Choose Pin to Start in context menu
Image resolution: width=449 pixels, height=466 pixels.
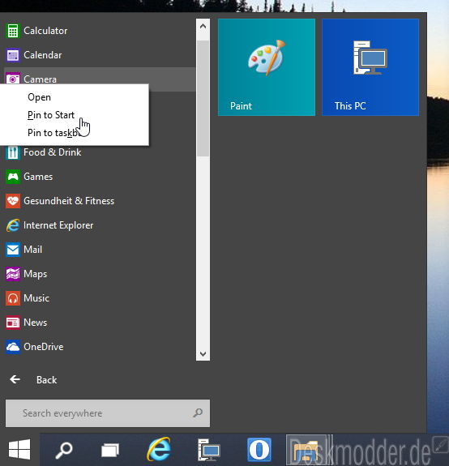[51, 115]
